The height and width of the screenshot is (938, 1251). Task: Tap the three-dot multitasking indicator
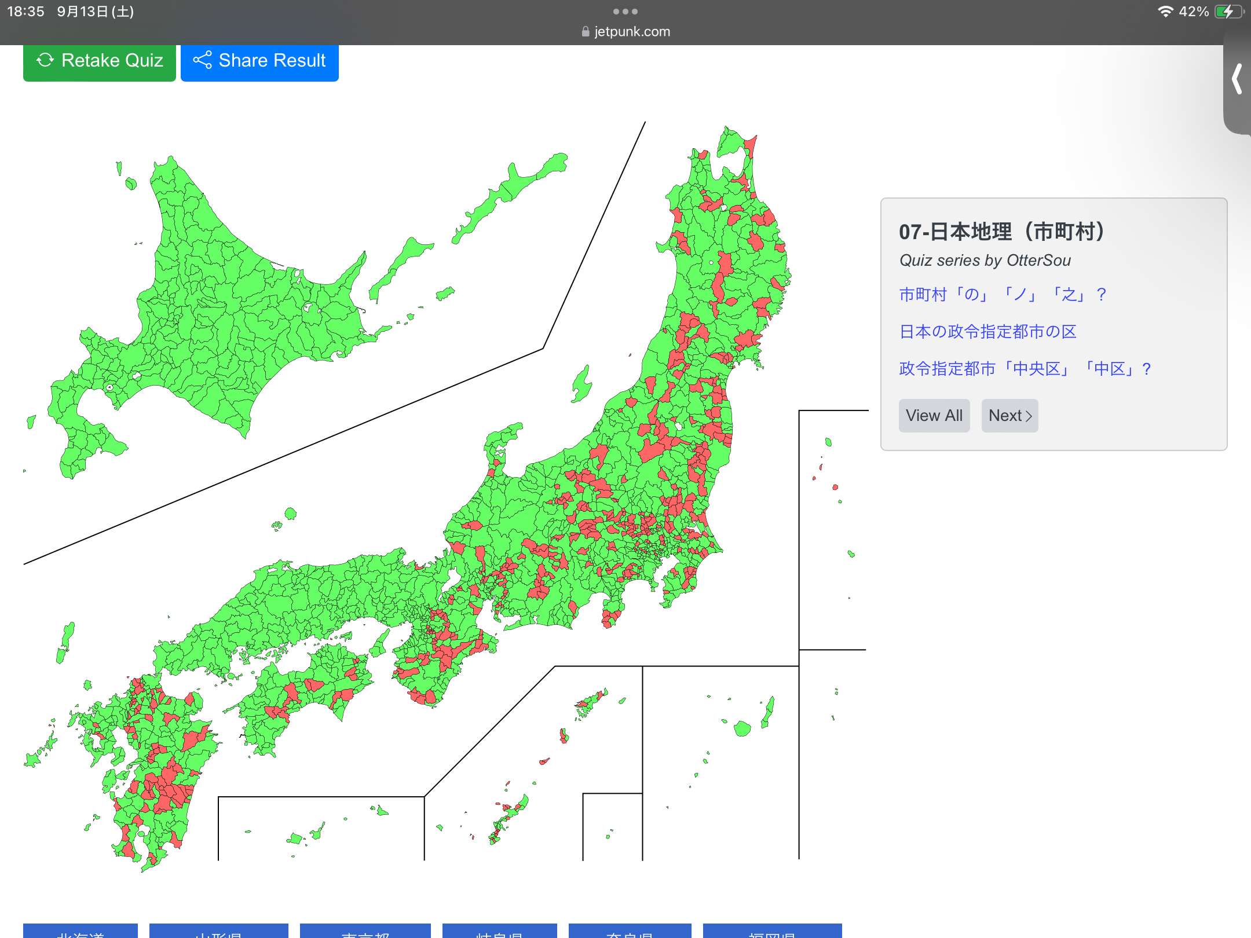625,12
